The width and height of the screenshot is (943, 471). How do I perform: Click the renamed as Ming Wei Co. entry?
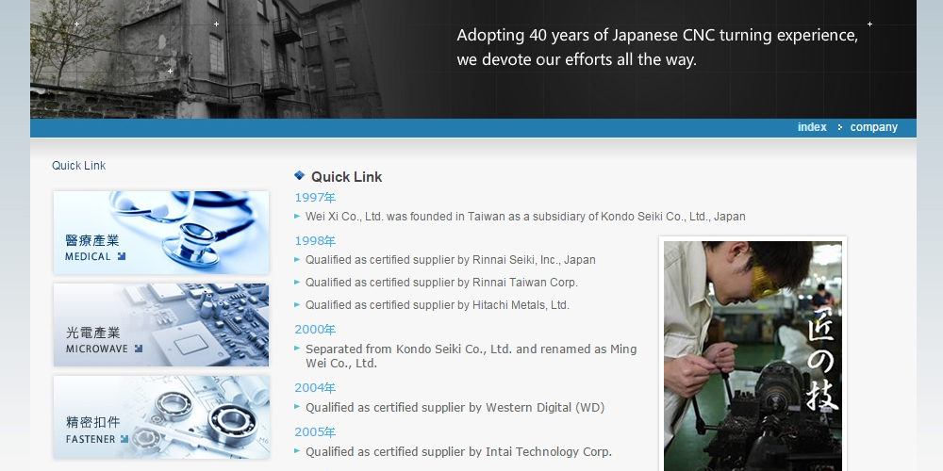pyautogui.click(x=471, y=356)
